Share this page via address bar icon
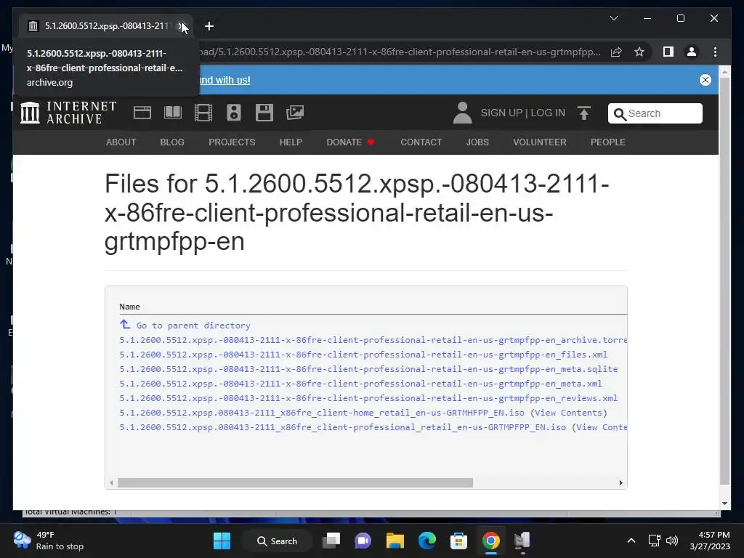 pos(616,52)
